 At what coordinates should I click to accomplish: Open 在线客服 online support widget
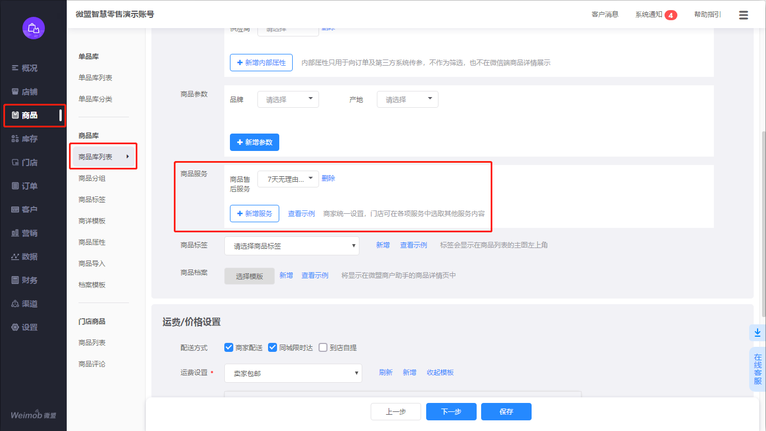click(758, 369)
